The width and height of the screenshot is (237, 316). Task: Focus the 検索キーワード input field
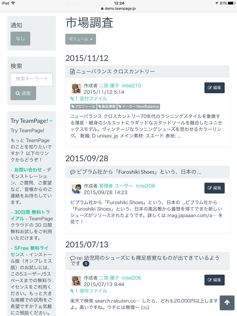(32, 79)
